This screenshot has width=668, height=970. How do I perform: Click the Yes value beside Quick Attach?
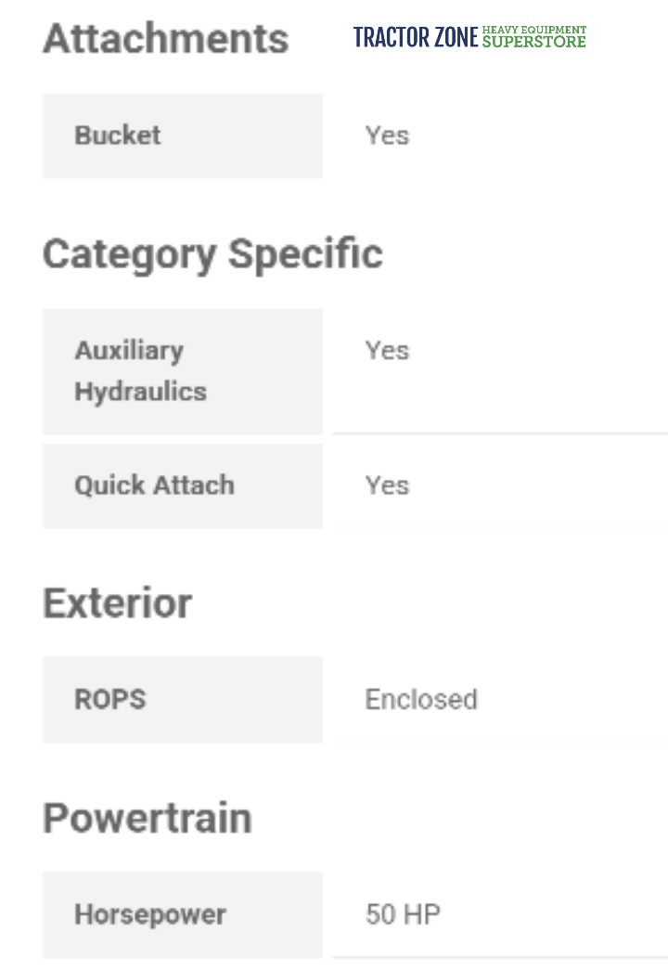coord(387,485)
